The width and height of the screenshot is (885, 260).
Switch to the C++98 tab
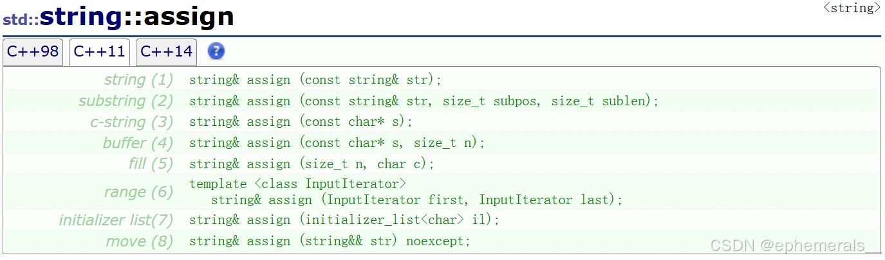33,52
